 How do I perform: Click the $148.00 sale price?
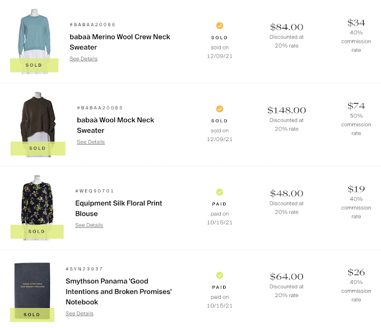[286, 110]
